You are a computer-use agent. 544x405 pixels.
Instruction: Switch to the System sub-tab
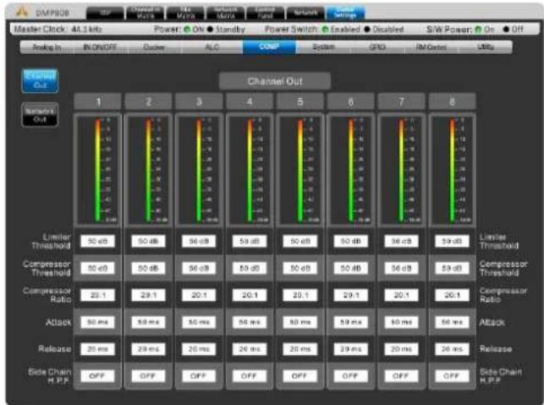pos(323,47)
